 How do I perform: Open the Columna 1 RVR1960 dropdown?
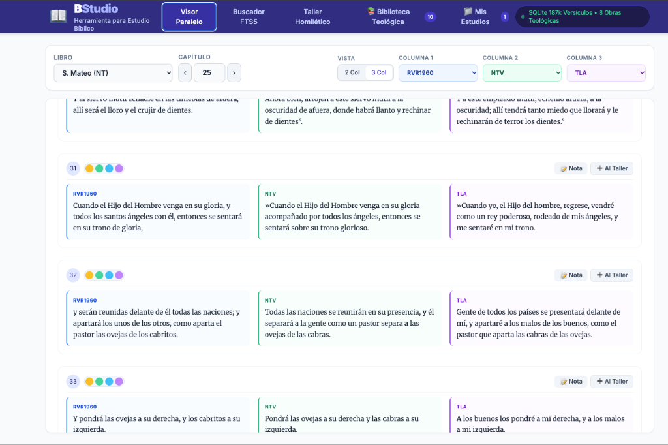[x=438, y=73]
